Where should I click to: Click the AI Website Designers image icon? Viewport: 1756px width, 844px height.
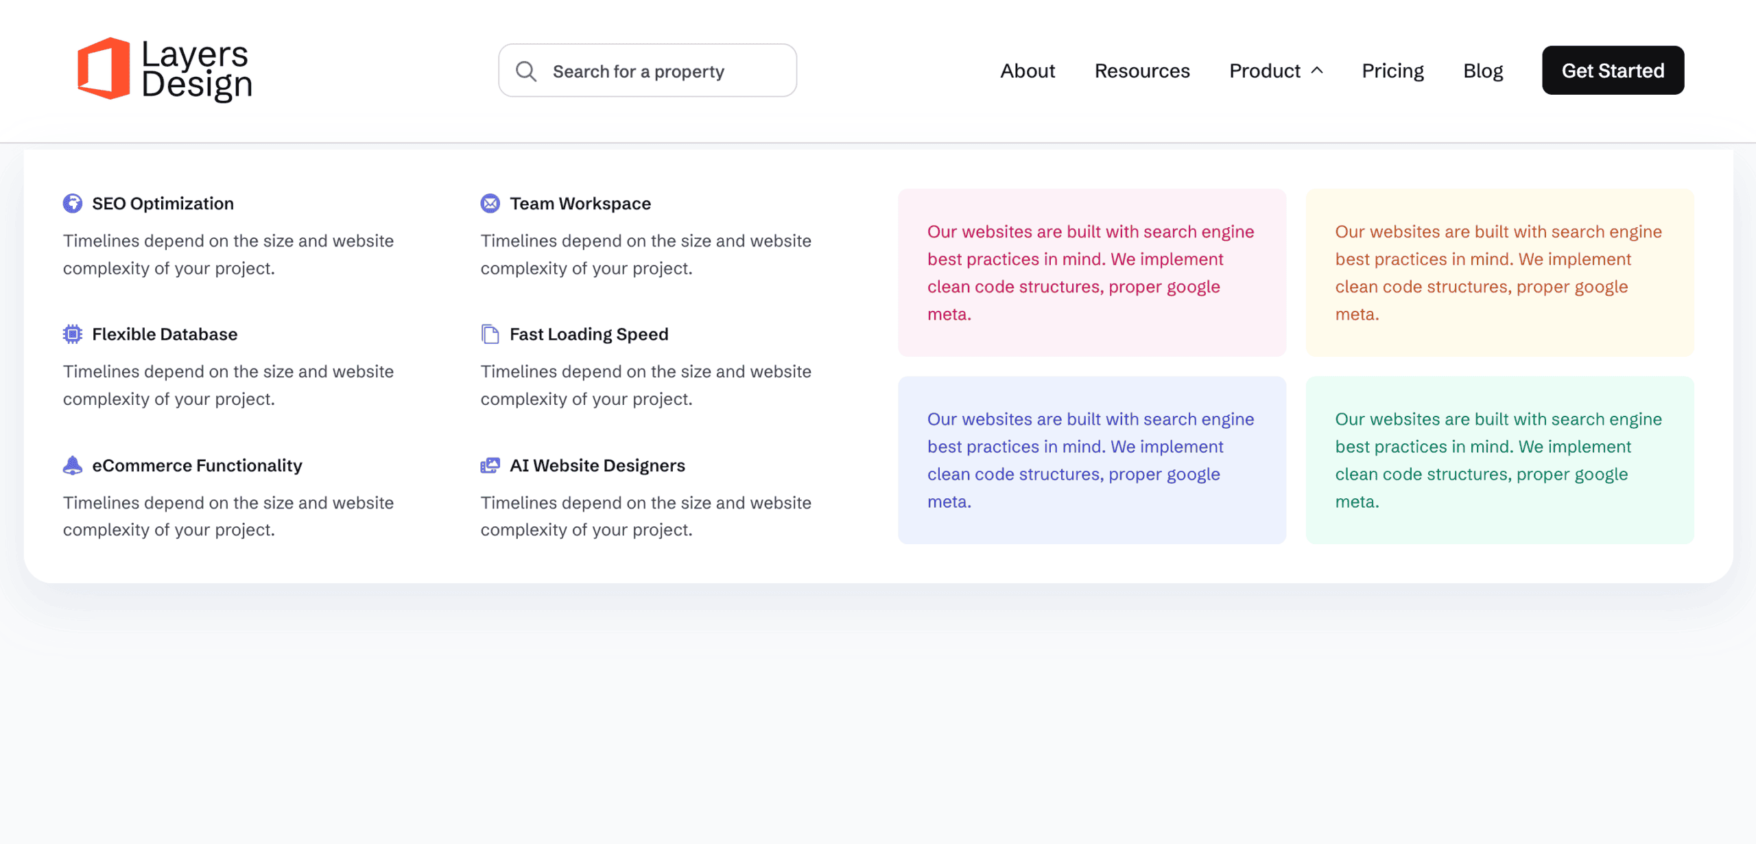pos(490,465)
